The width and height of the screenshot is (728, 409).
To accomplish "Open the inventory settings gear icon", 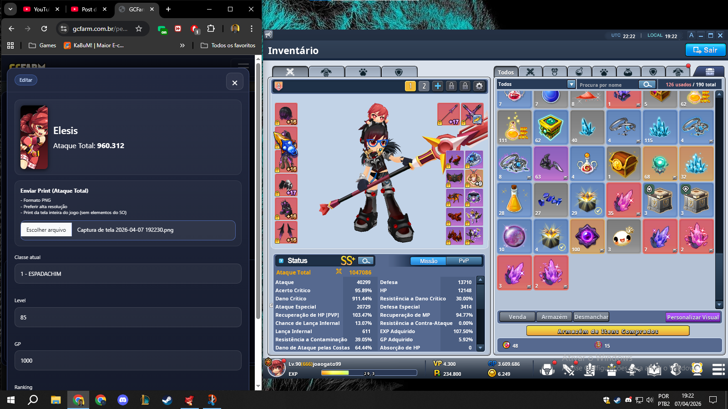I will coord(479,86).
